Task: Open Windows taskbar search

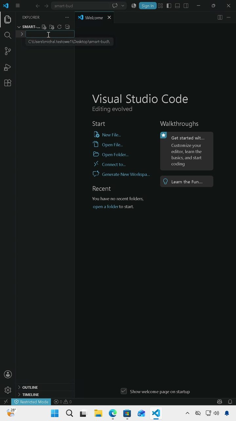Action: [x=69, y=413]
